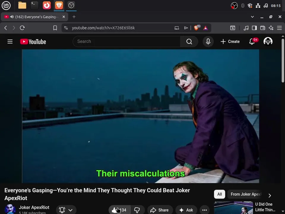The height and width of the screenshot is (214, 285).
Task: Open the security shield tray icon
Action: point(250,6)
